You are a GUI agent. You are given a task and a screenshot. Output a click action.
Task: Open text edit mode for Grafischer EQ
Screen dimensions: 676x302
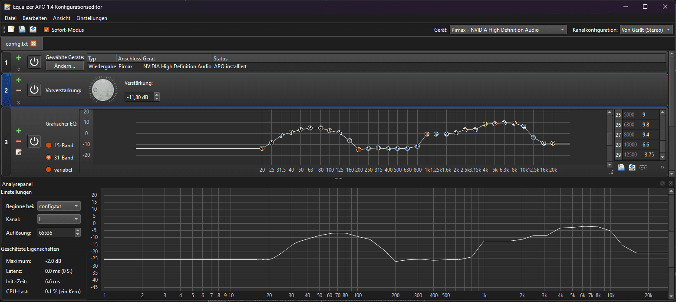coord(19,152)
